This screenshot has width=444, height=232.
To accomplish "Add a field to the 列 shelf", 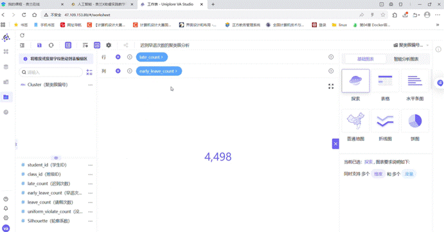I will (118, 71).
